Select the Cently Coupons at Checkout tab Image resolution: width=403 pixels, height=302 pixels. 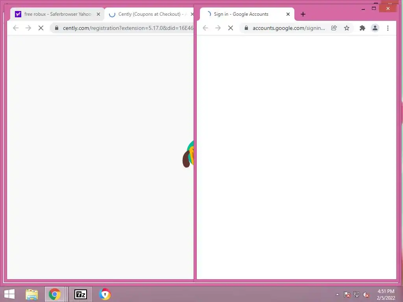pos(149,14)
